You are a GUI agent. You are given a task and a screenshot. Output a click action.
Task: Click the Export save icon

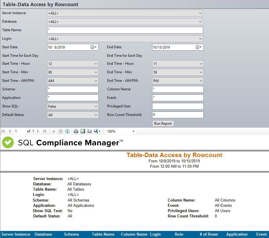(x=96, y=131)
